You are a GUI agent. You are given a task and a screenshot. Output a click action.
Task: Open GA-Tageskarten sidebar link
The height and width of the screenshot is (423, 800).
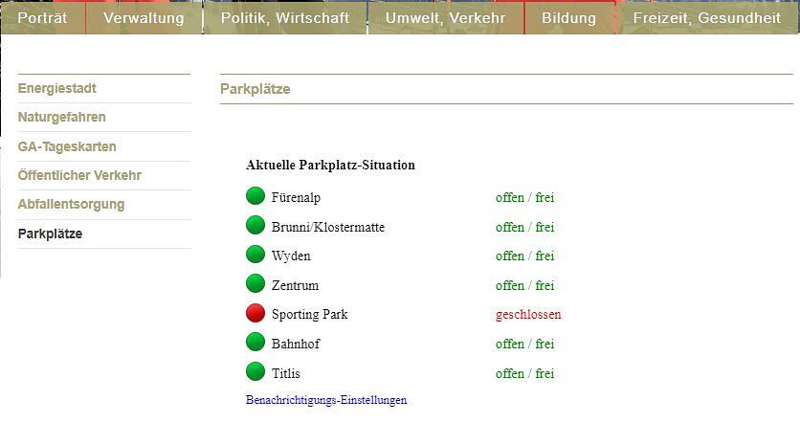pyautogui.click(x=67, y=146)
